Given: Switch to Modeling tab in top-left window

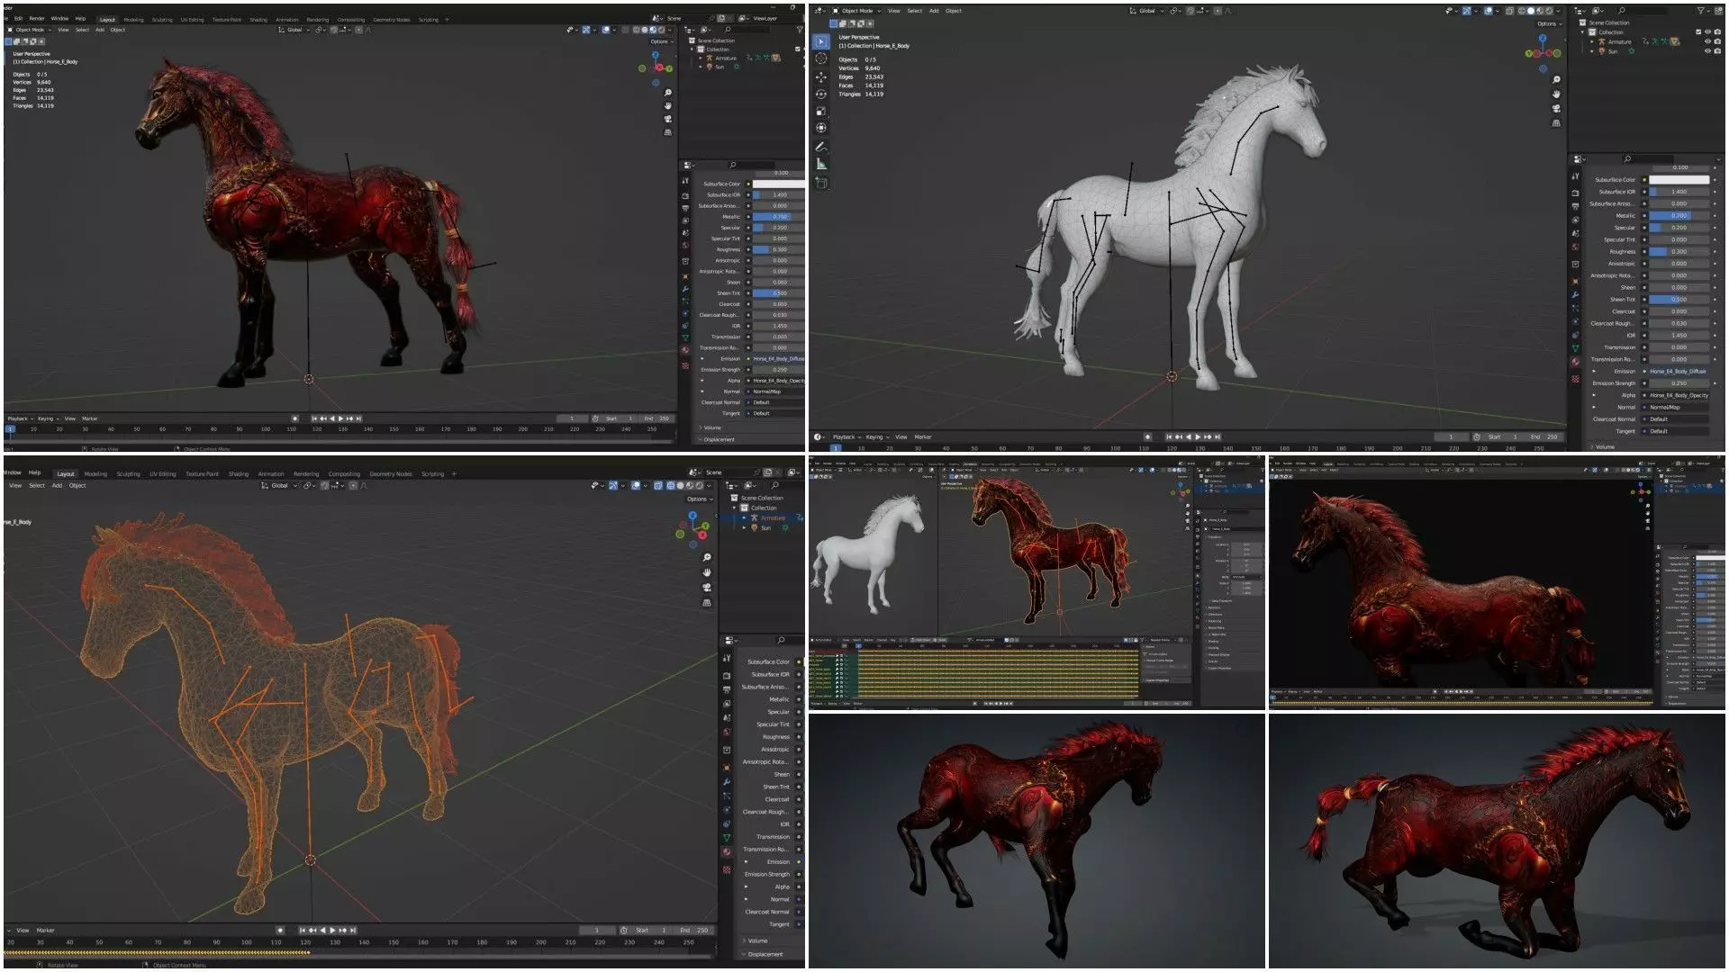Looking at the screenshot, I should point(133,19).
